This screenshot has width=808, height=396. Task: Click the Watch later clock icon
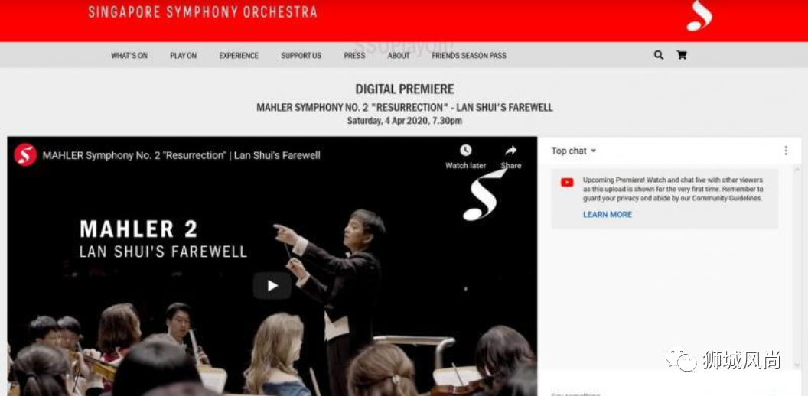click(x=466, y=151)
